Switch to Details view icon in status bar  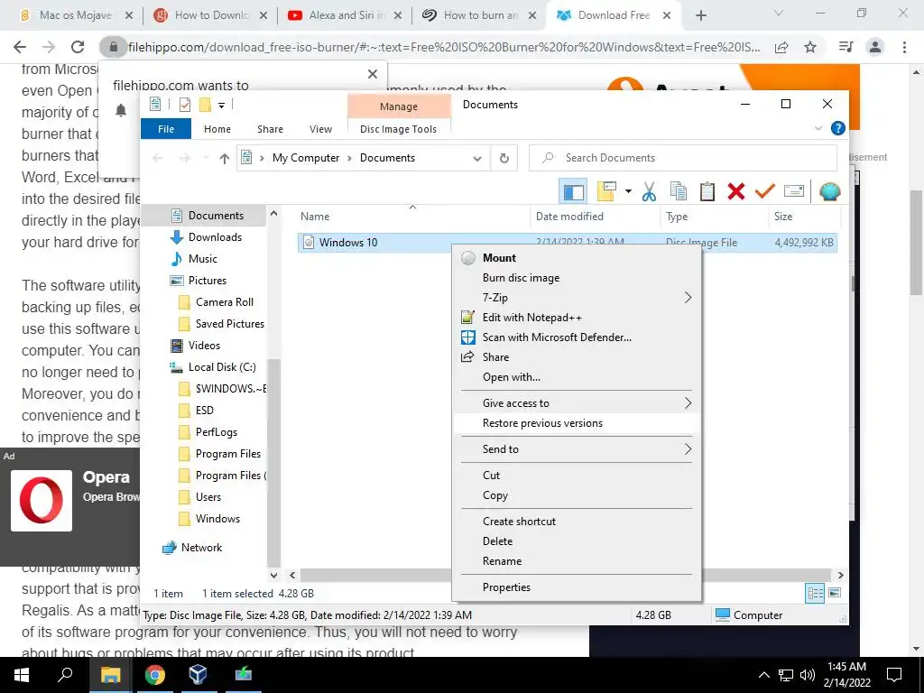815,594
